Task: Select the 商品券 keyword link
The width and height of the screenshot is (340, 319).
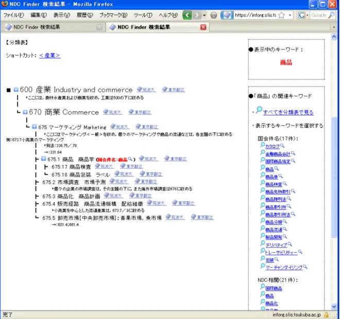Action: click(x=271, y=177)
